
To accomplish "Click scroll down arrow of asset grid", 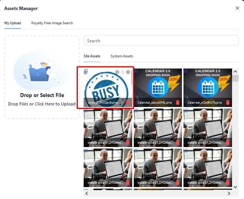I will tap(235, 187).
